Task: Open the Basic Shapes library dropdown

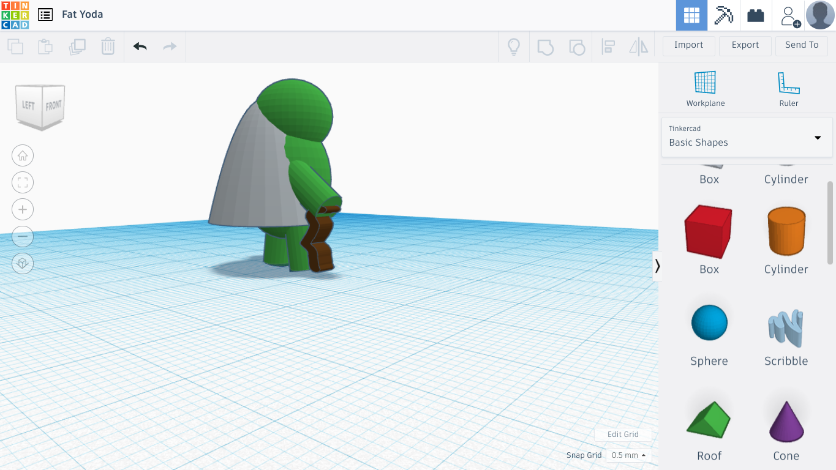Action: coord(747,137)
